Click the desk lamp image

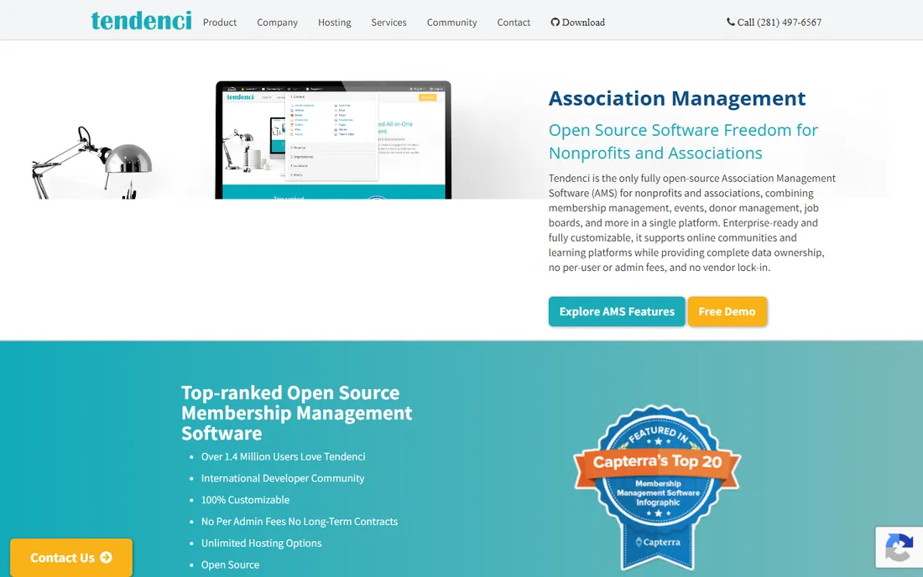(x=91, y=163)
